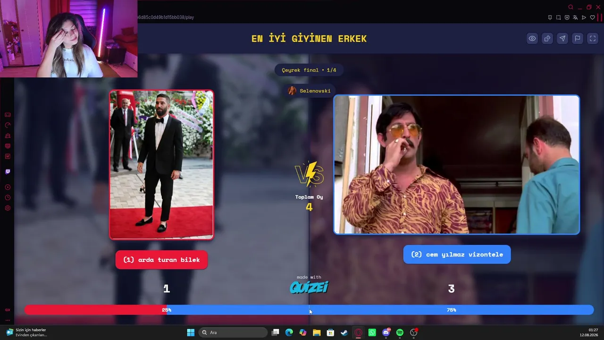Click the dice randomize icon in quiz header

(547, 39)
